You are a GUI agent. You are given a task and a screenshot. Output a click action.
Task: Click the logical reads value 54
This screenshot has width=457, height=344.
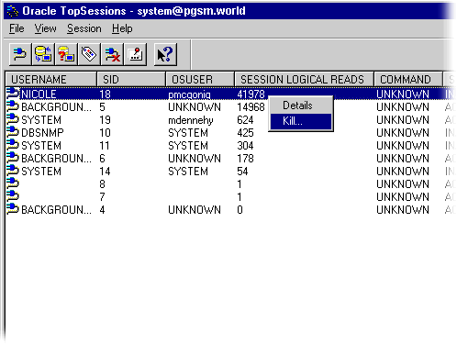tap(242, 172)
